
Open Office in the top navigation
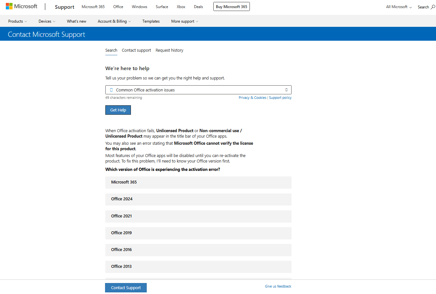coord(118,7)
